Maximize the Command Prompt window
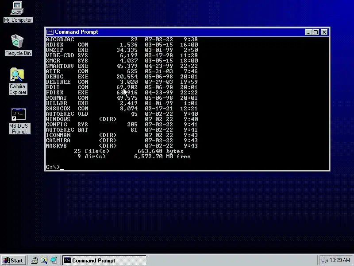Image resolution: width=354 pixels, height=266 pixels. [x=316, y=32]
